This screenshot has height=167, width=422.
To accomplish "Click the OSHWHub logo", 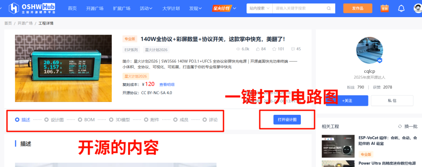I will pyautogui.click(x=32, y=8).
